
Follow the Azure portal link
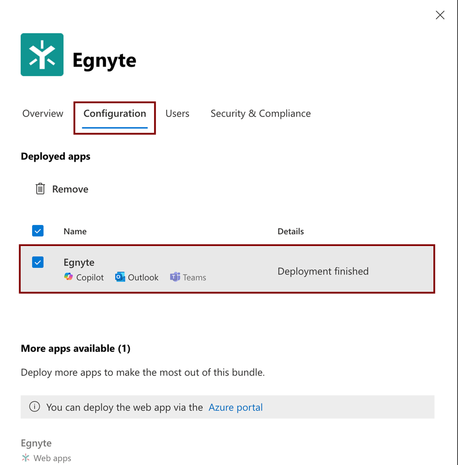tap(236, 407)
